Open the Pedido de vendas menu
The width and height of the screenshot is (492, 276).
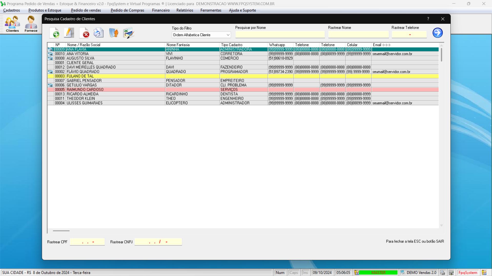(x=86, y=10)
